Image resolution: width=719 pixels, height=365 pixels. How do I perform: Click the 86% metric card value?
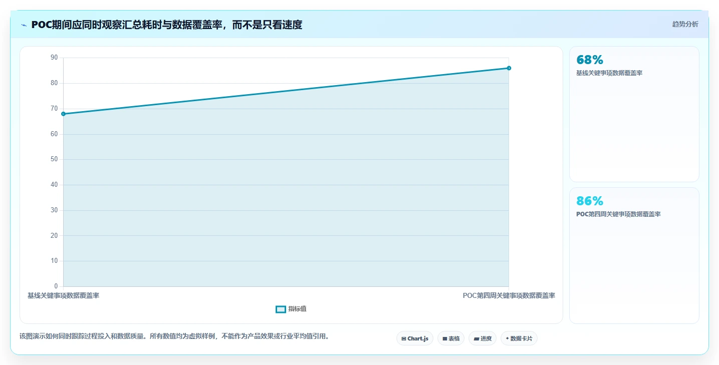tap(590, 201)
